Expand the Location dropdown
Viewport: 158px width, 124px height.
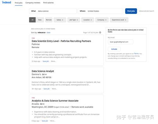click(x=88, y=20)
